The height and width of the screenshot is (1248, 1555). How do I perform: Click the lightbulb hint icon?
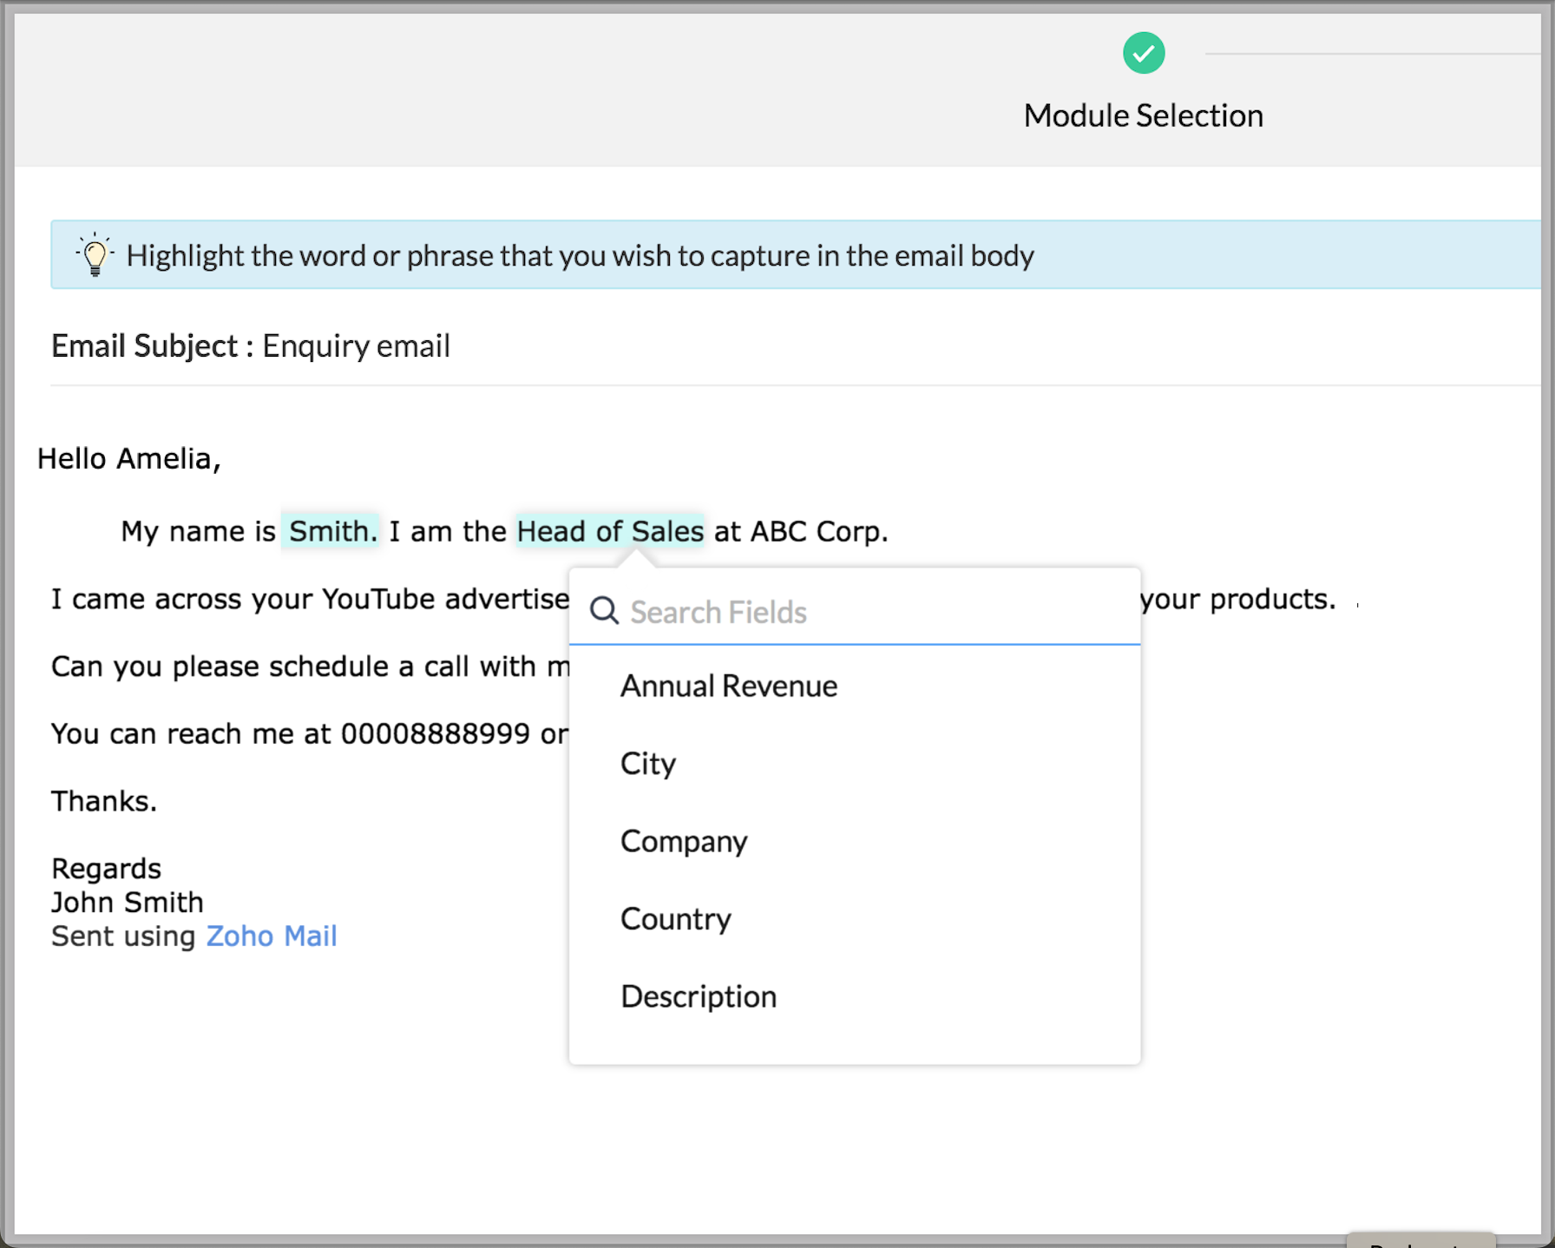click(x=95, y=255)
